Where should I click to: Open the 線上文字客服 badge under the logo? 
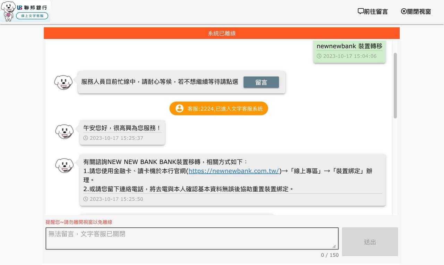[33, 16]
